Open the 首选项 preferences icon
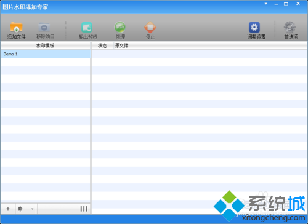 coord(290,27)
